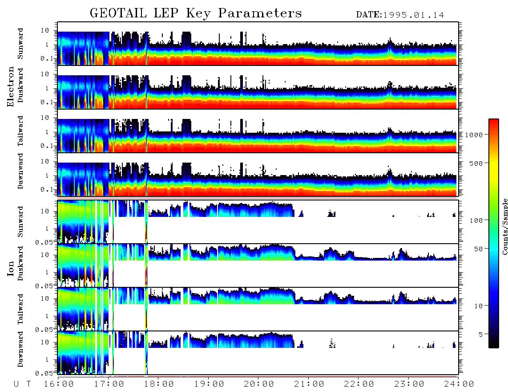Click the vertical color scale bar
508x392 pixels.
tap(494, 233)
